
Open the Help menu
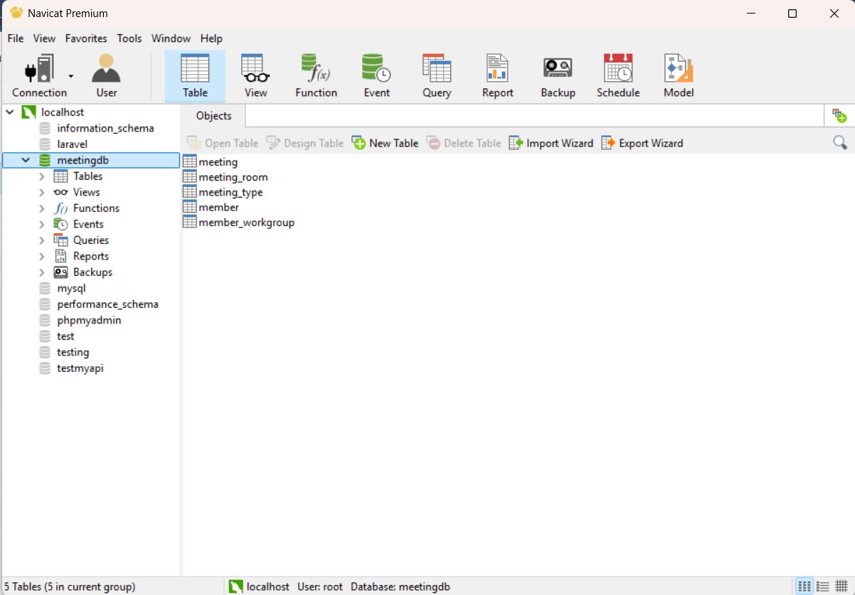click(x=211, y=38)
